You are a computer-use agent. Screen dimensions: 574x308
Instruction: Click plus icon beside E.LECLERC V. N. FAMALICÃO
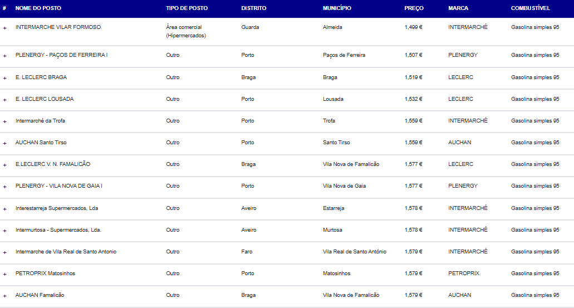coord(5,164)
